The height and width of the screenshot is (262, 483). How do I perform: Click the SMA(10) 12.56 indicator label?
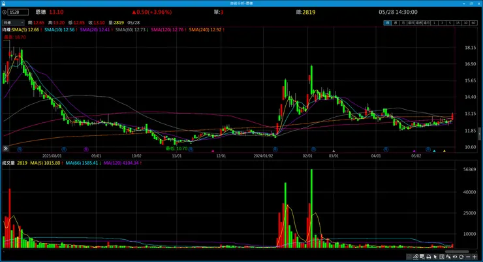pos(59,30)
